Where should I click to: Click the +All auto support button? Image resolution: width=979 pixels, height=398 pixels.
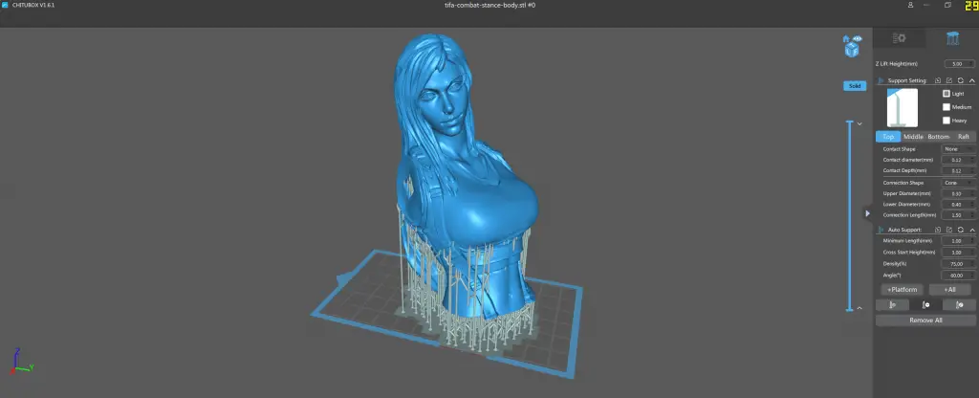949,290
